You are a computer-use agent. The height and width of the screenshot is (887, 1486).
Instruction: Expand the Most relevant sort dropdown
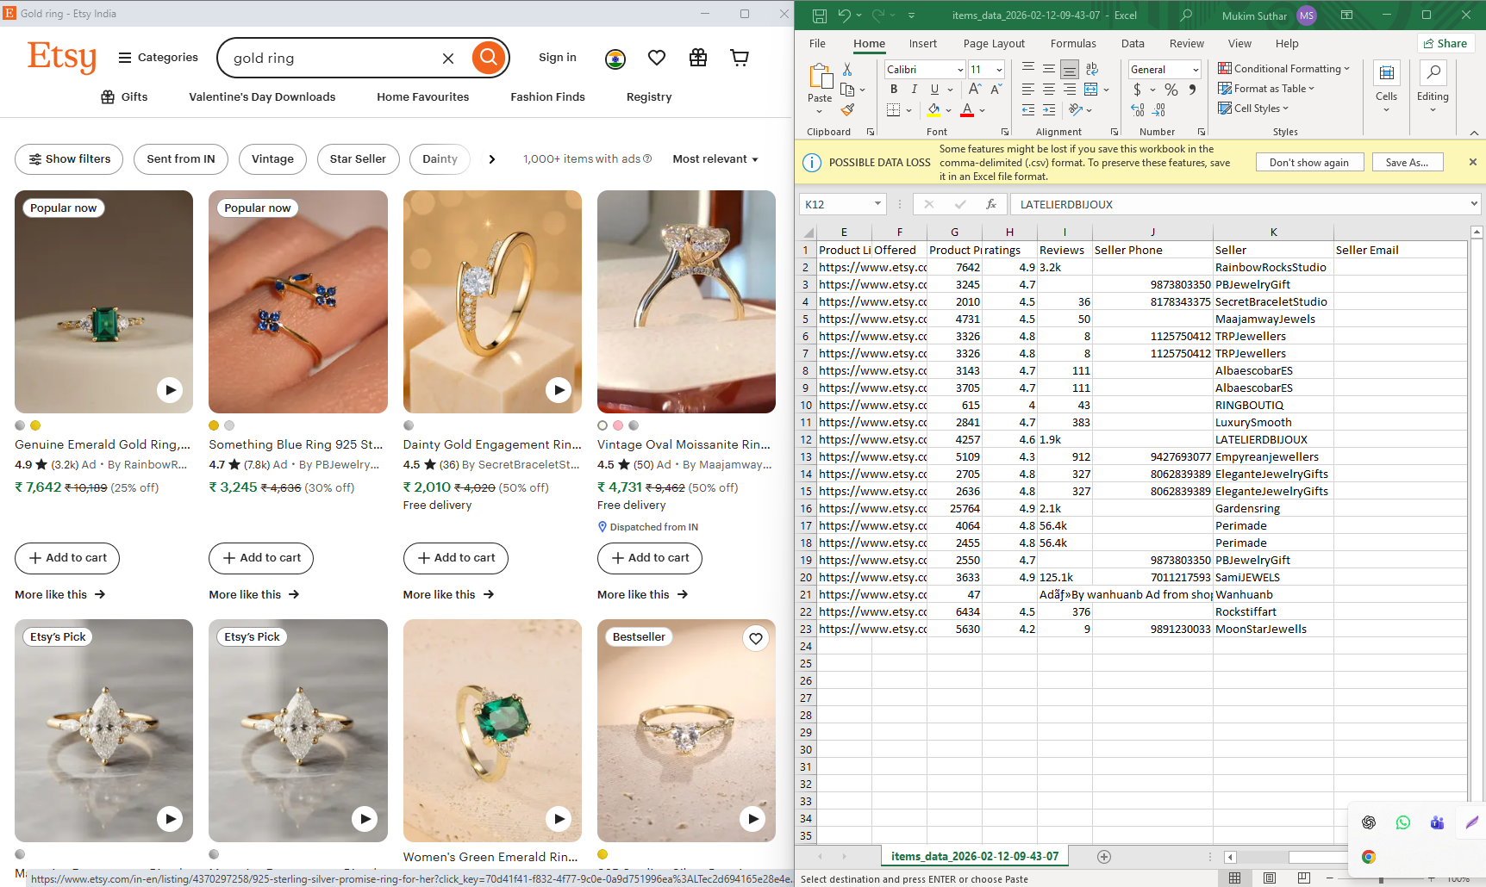point(715,159)
